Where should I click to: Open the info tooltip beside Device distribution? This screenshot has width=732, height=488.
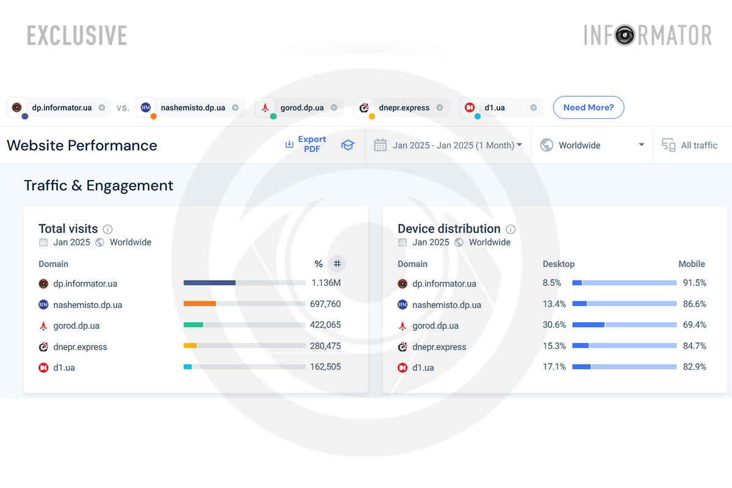(x=511, y=229)
